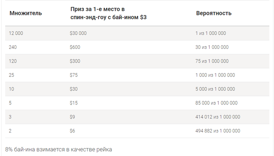Click the Множитель column header
The width and height of the screenshot is (274, 156).
pyautogui.click(x=26, y=13)
